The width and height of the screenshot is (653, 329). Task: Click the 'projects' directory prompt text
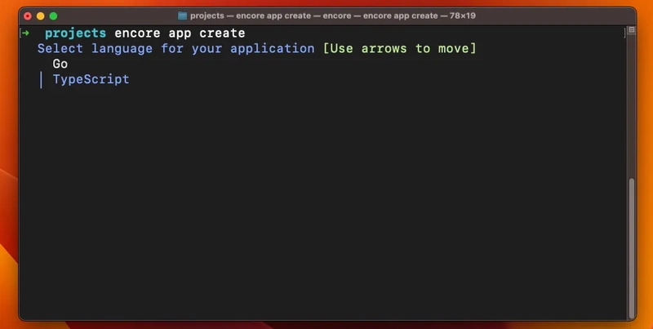pos(75,33)
